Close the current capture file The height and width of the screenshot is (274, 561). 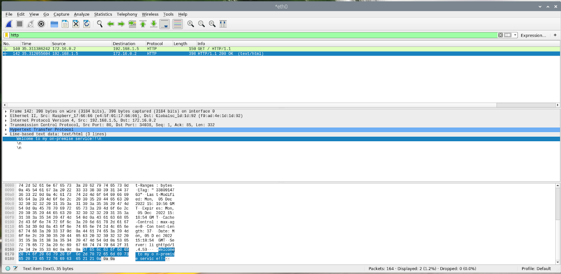click(76, 24)
